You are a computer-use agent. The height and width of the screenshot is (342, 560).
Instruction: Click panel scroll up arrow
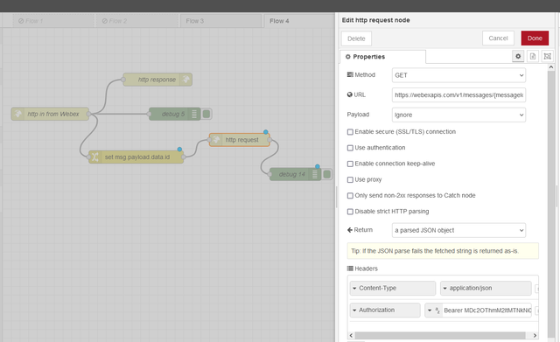(x=551, y=67)
